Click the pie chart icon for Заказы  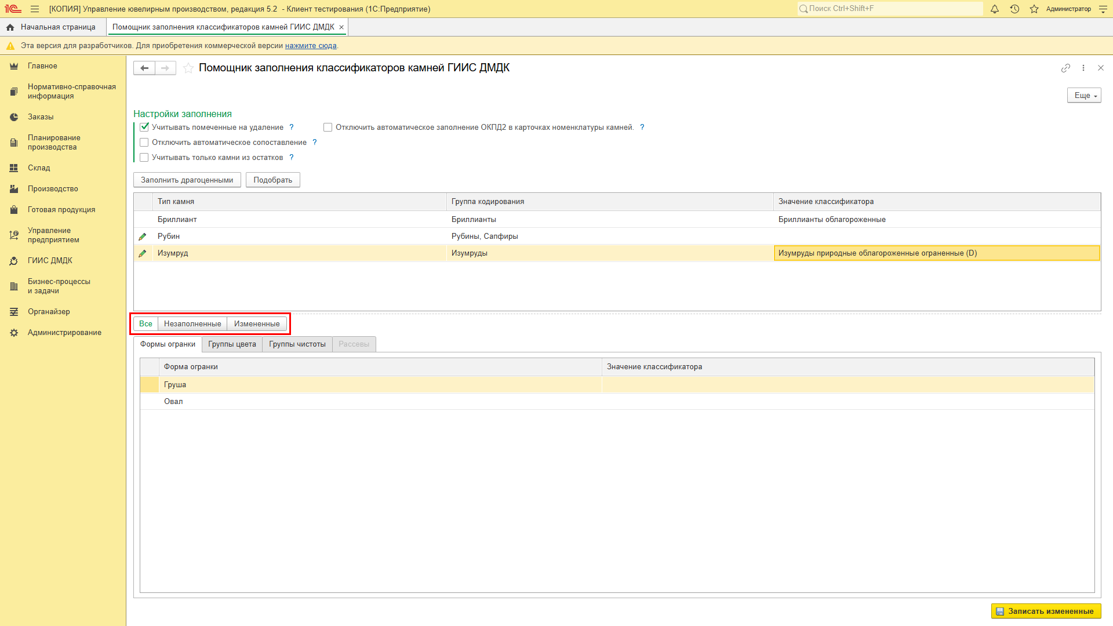click(x=14, y=117)
